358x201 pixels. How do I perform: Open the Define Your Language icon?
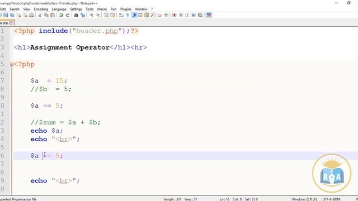(140, 15)
